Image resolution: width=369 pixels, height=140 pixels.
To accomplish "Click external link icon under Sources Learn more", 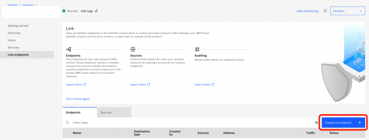I will click(x=148, y=85).
